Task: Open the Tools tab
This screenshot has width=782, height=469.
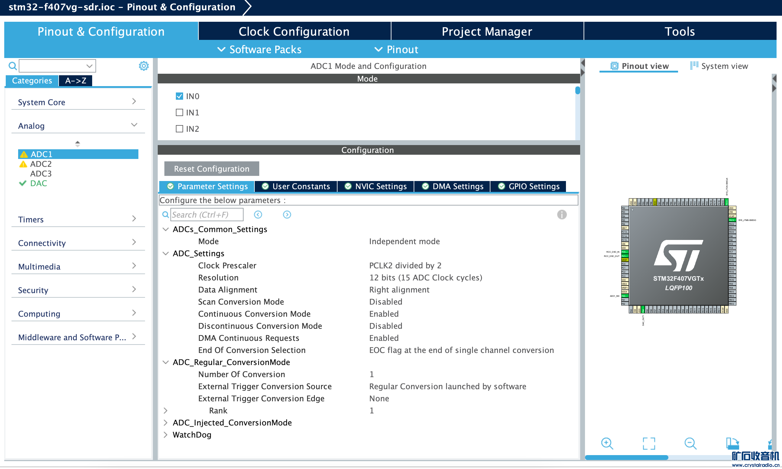Action: tap(680, 31)
